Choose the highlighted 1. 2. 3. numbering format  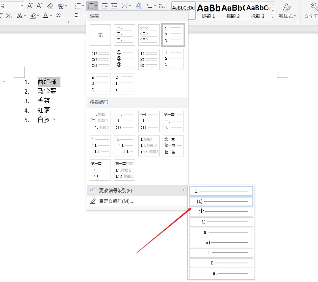point(173,35)
